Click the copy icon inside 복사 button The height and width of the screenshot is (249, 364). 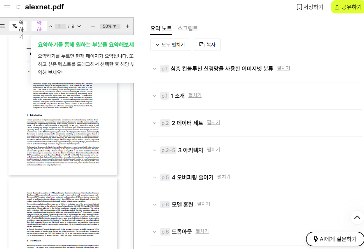pyautogui.click(x=201, y=44)
